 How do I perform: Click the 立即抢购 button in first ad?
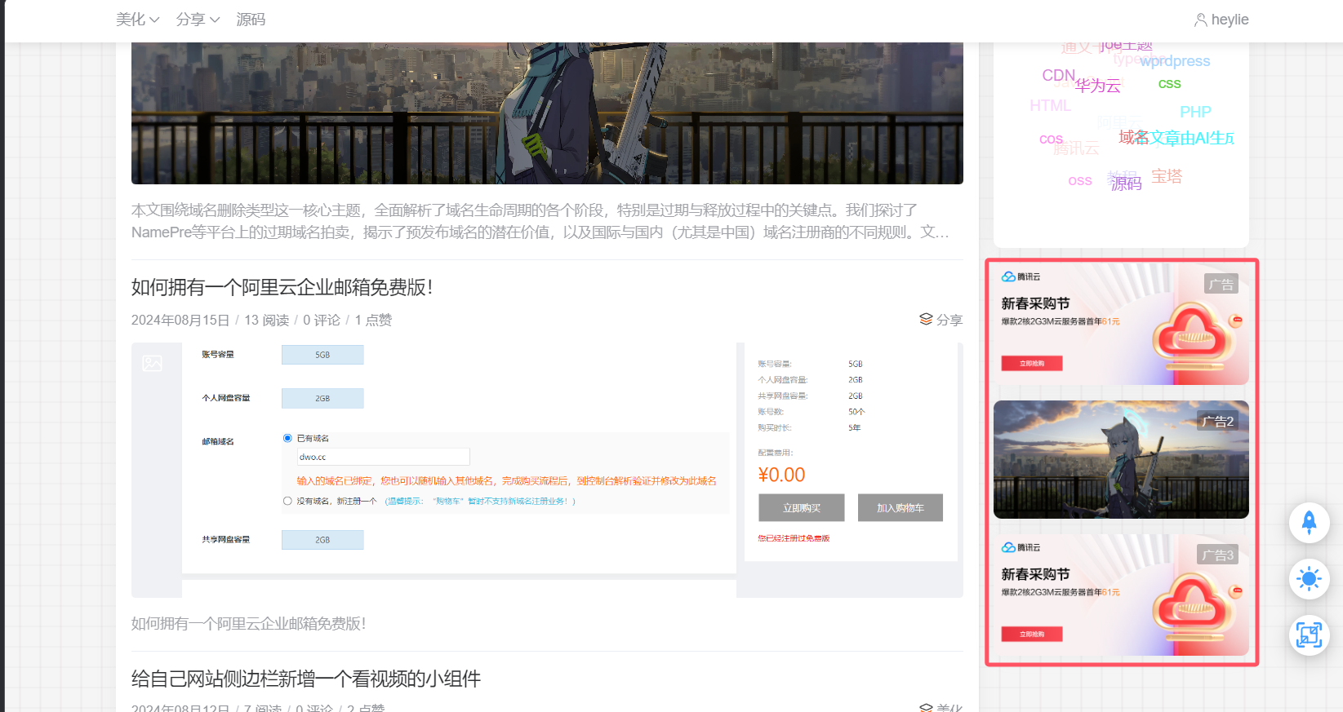[x=1032, y=364]
